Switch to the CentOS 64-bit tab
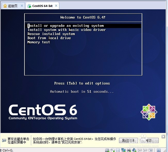The image size is (168, 152). (x=43, y=6)
